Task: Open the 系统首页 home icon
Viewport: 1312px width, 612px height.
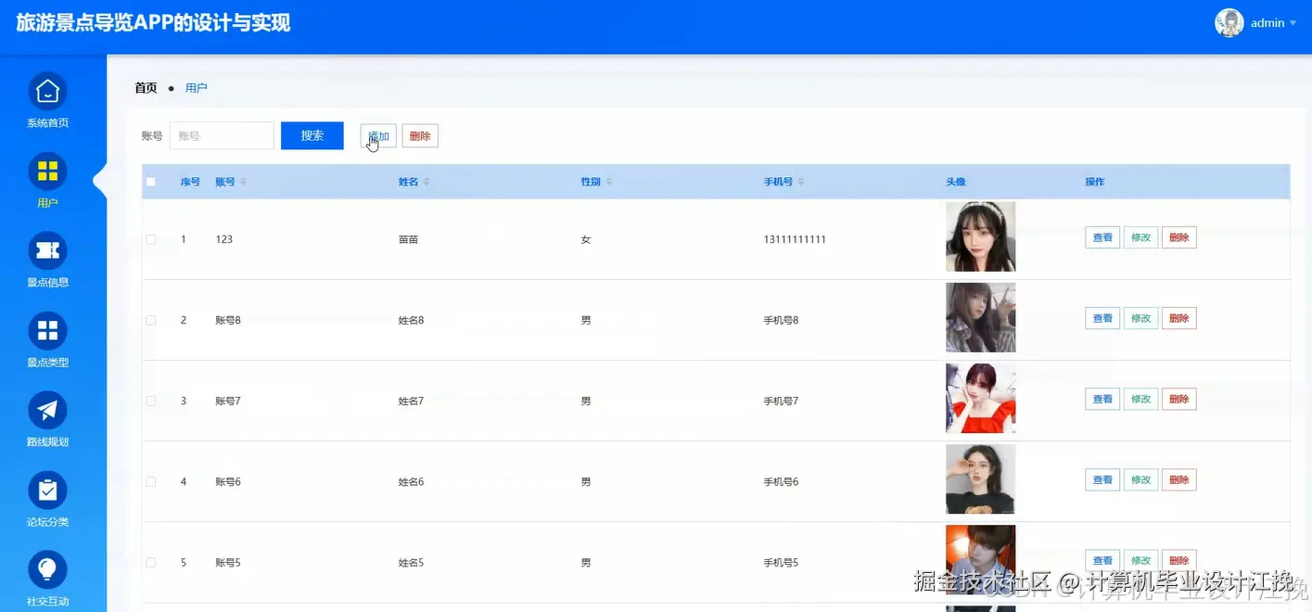Action: point(47,91)
